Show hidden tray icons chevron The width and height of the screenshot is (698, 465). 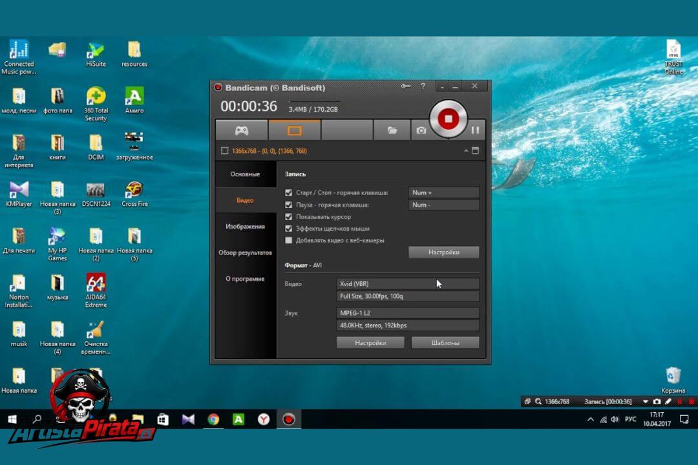pyautogui.click(x=590, y=419)
